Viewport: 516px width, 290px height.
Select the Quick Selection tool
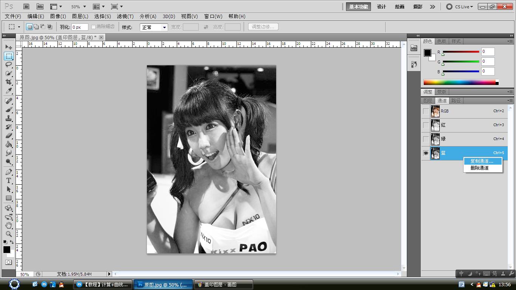click(x=9, y=73)
